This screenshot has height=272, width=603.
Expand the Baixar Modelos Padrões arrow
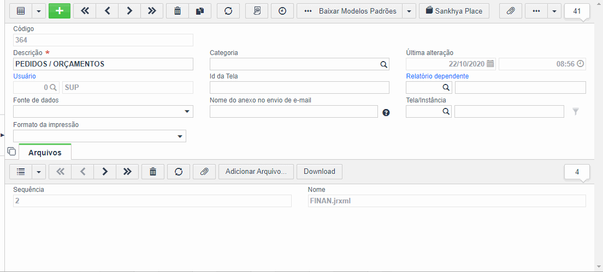click(409, 11)
